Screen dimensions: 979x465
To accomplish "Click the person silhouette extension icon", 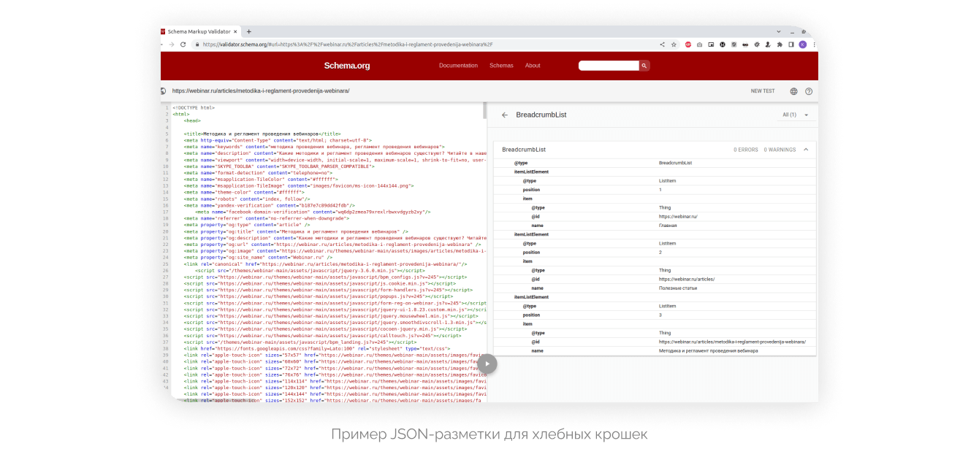I will [x=768, y=45].
